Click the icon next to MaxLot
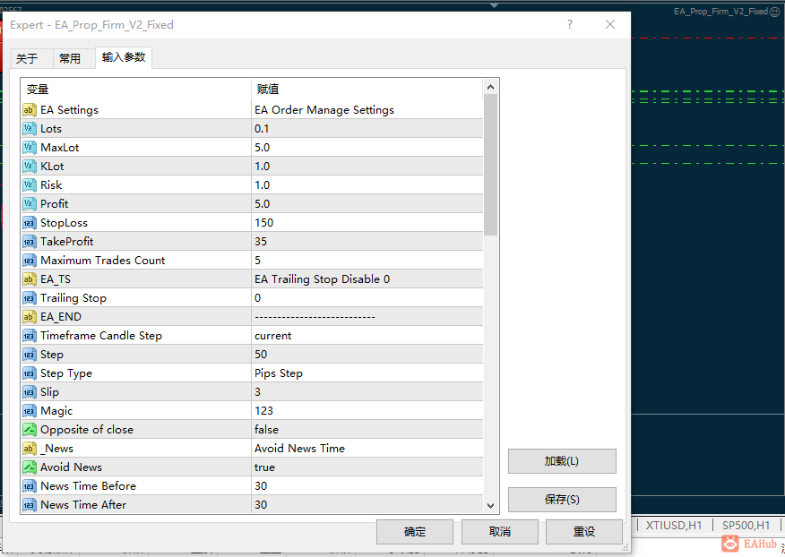The image size is (785, 557). 29,148
